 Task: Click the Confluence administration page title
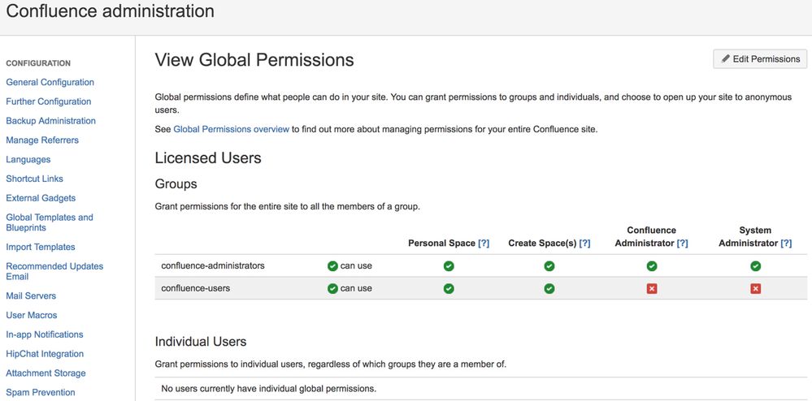[111, 11]
